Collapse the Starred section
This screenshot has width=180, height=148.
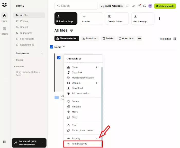coord(14,60)
